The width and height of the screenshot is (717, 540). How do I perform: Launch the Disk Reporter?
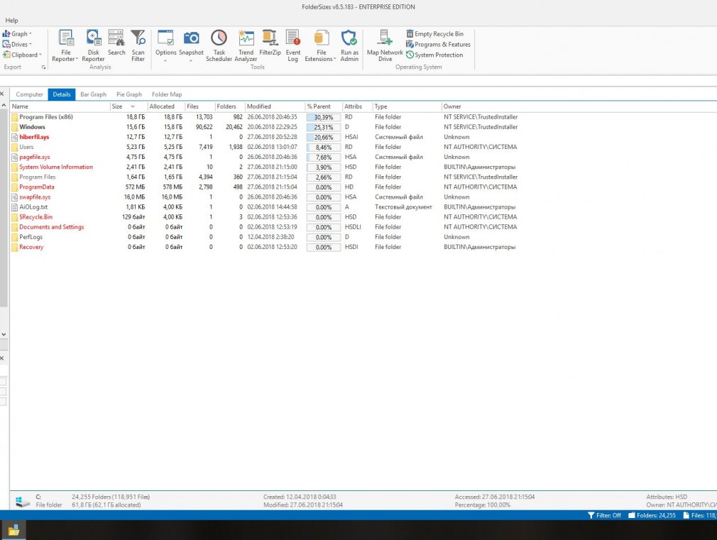(93, 45)
